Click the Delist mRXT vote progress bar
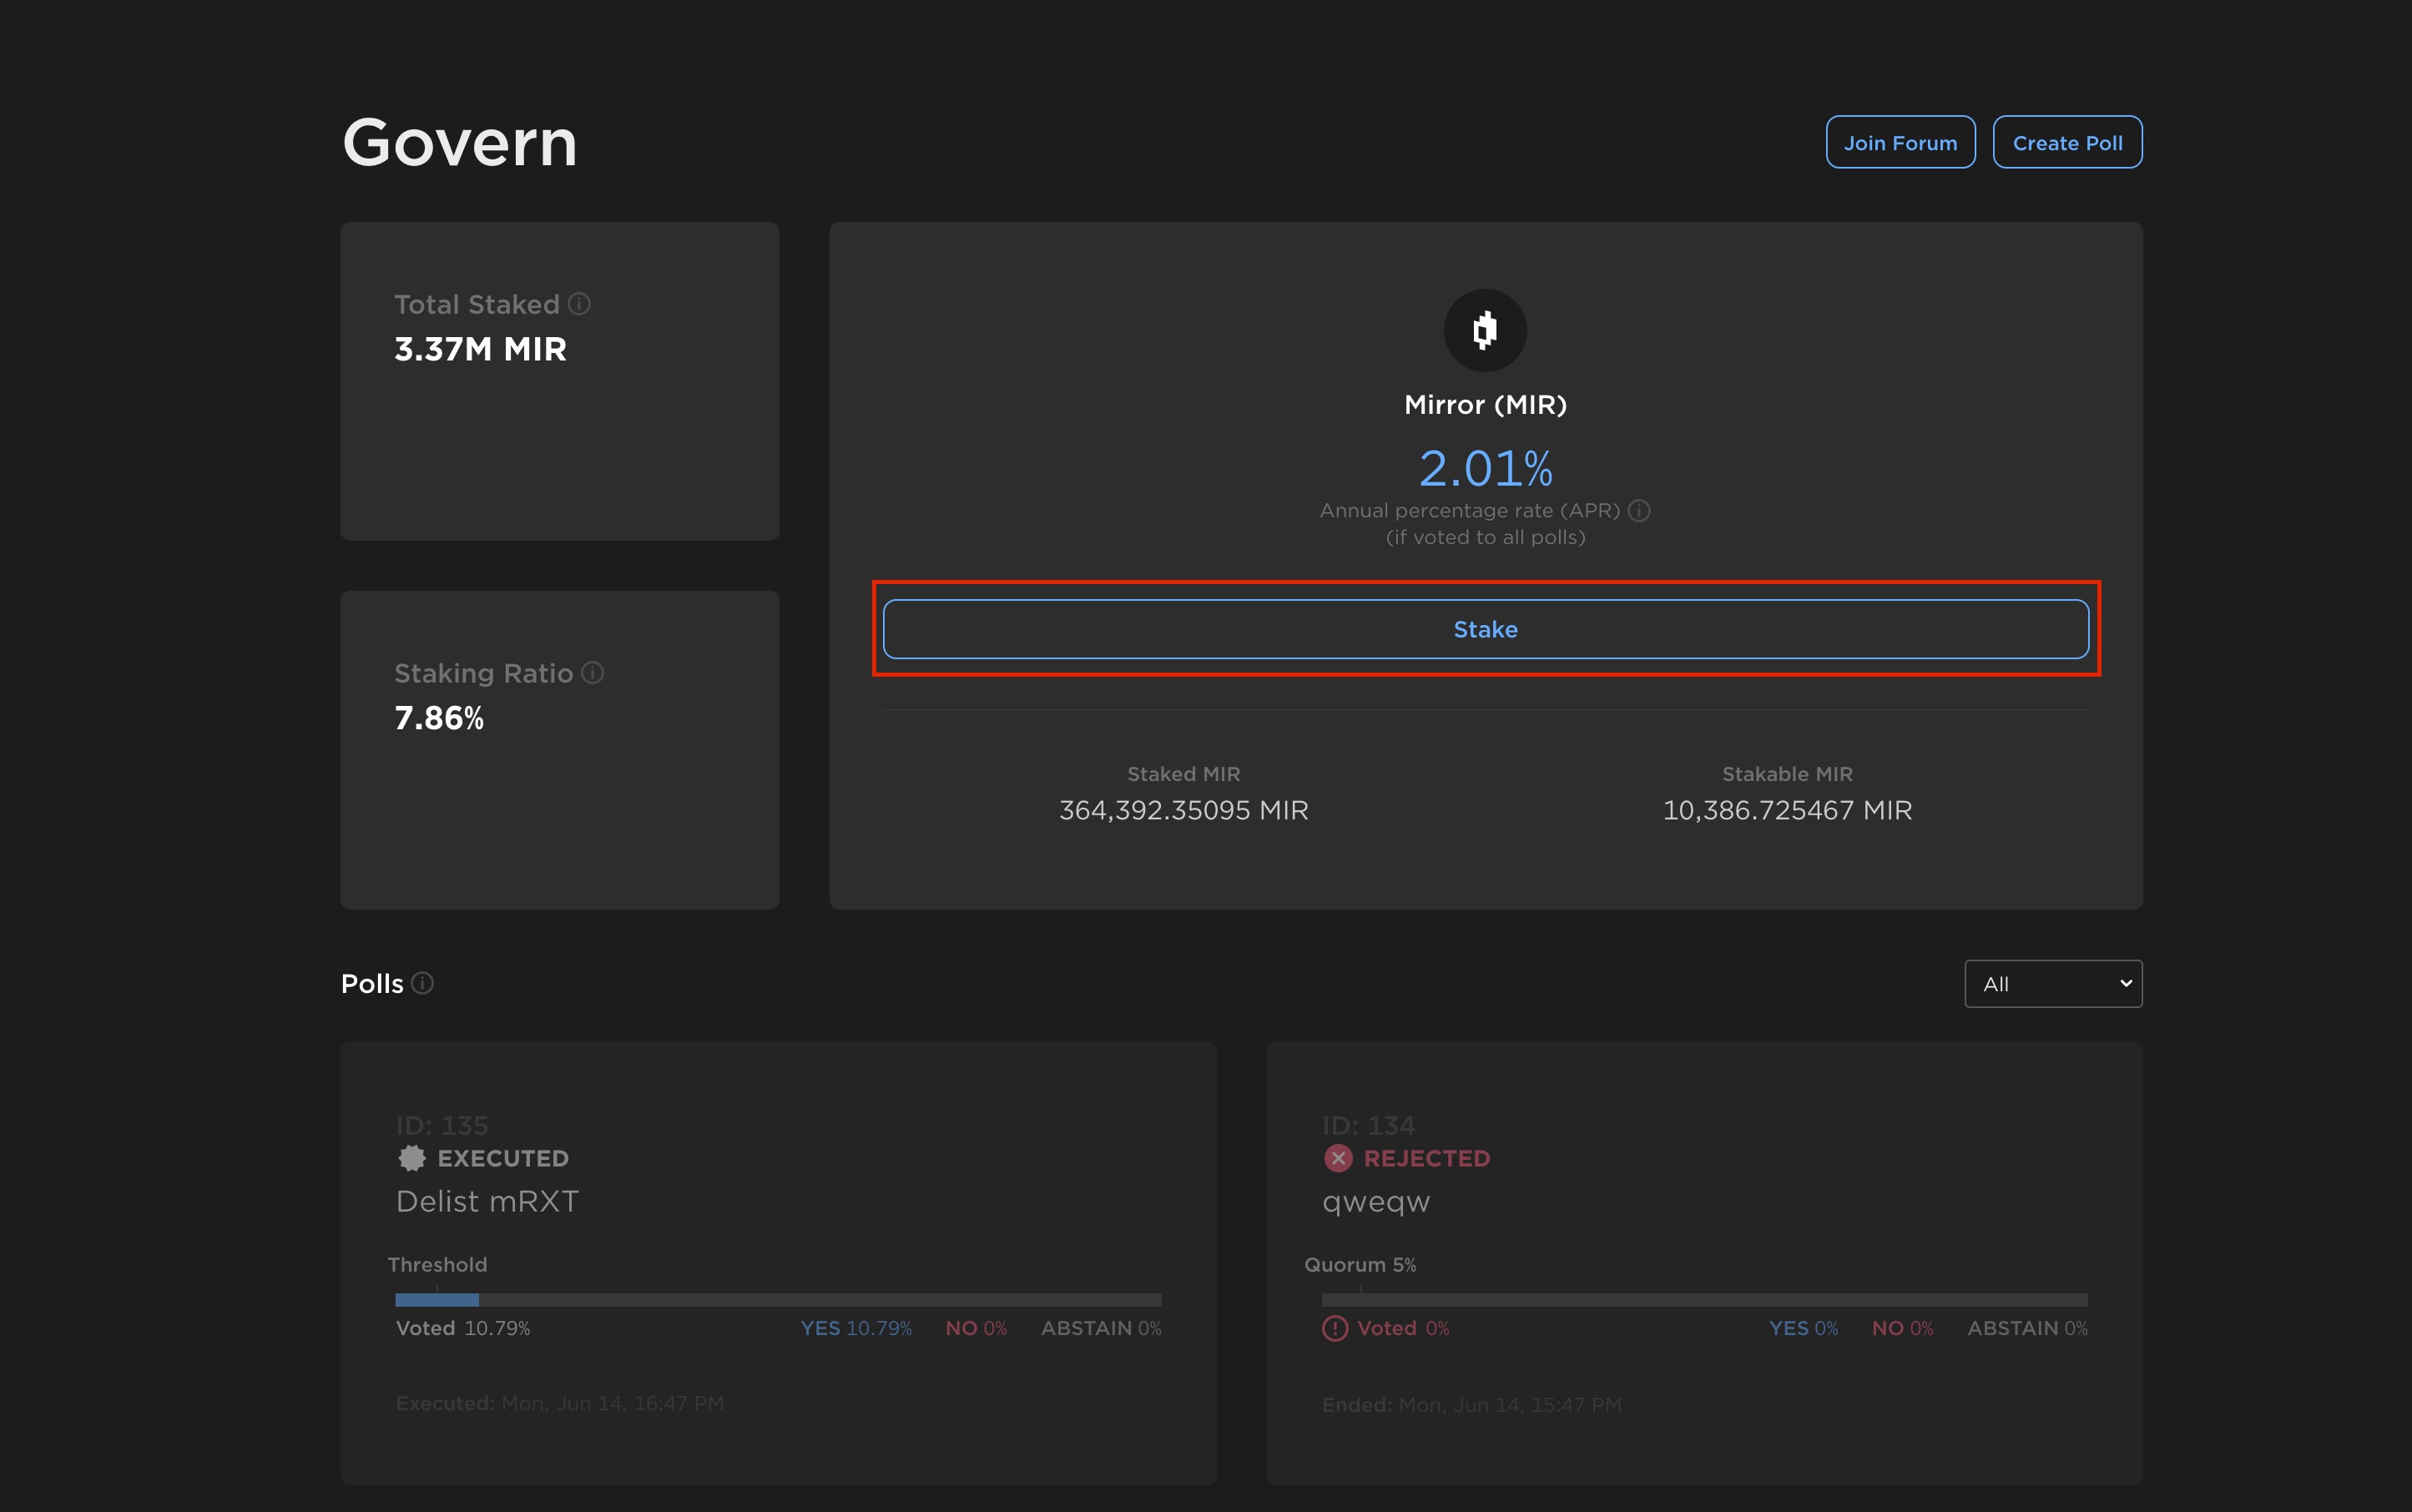This screenshot has width=2412, height=1512. 778,1300
